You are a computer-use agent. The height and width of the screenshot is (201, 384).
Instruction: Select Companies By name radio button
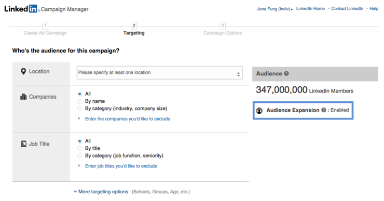[79, 101]
